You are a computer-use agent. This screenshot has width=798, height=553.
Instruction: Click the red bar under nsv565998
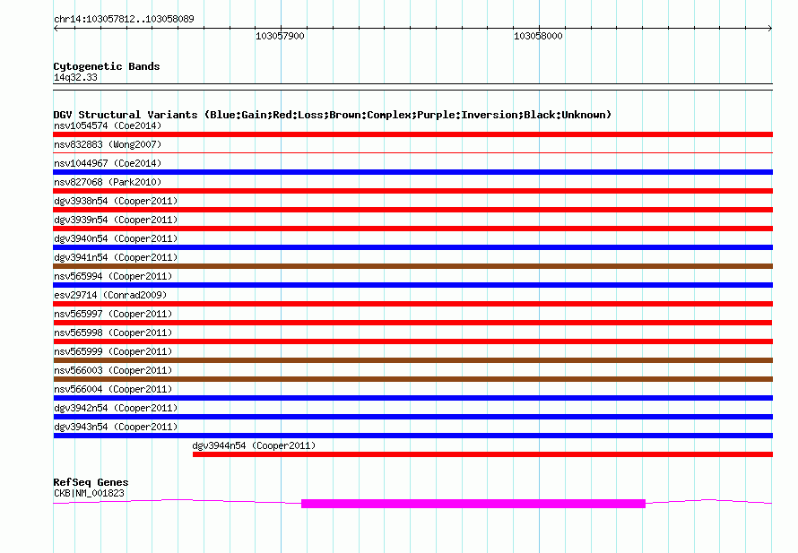412,341
